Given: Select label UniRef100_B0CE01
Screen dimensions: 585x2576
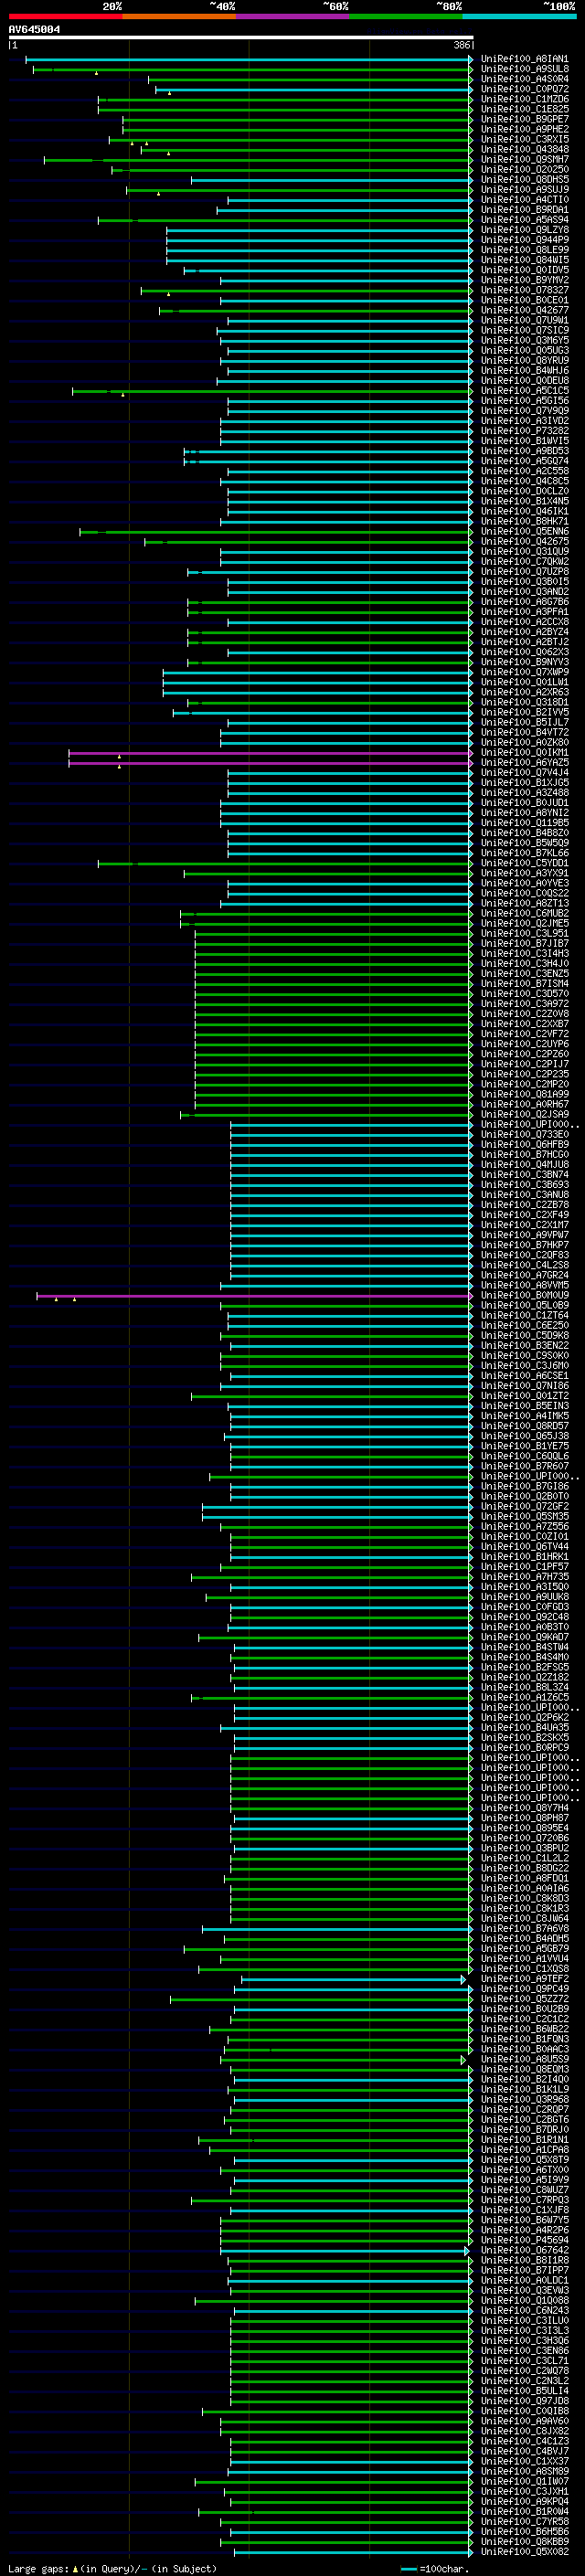Looking at the screenshot, I should click(524, 300).
